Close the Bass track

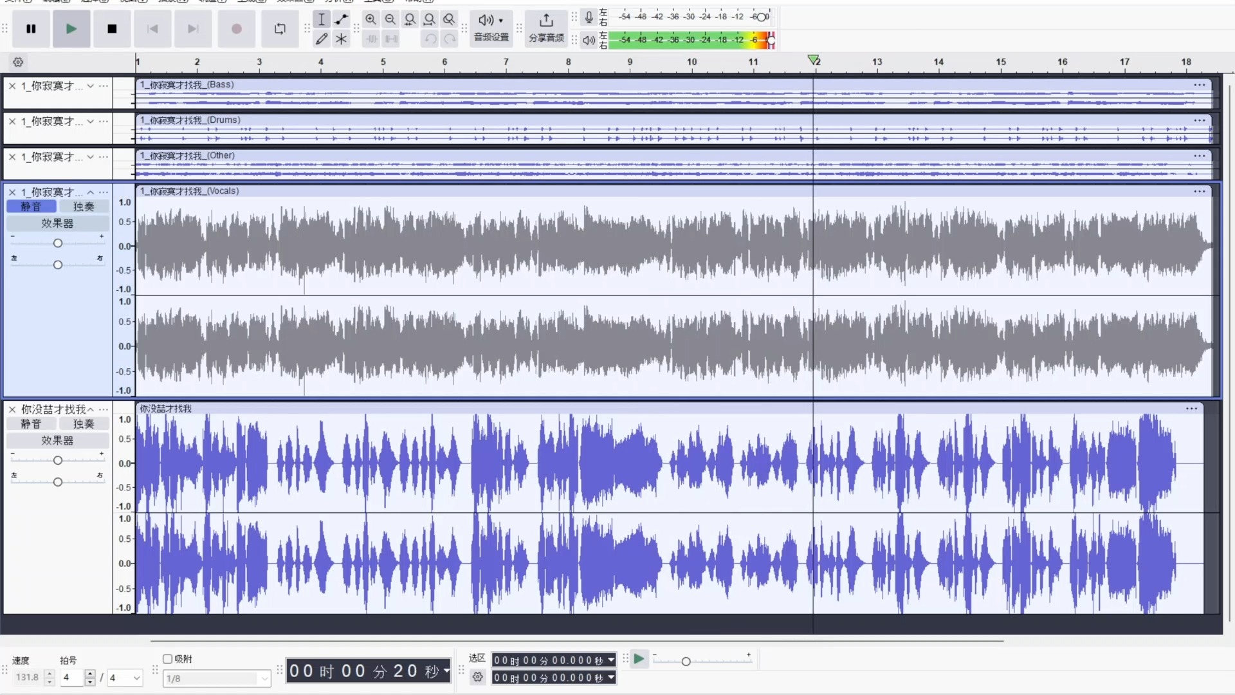click(x=12, y=86)
